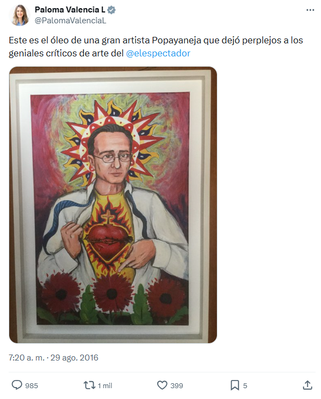Click the bookmark count number 5
This screenshot has width=321, height=399.
point(245,386)
